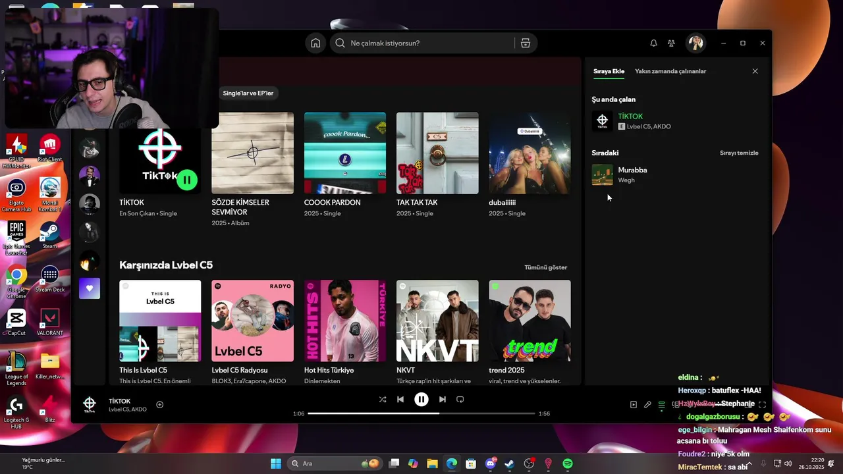Screen dimensions: 843x474
Task: Toggle shuffle in player bar
Action: (383, 399)
